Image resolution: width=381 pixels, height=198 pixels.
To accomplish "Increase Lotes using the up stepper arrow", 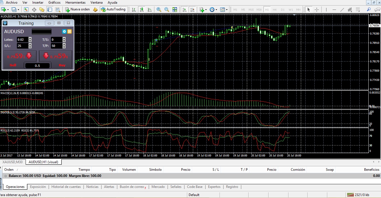I will click(30, 38).
